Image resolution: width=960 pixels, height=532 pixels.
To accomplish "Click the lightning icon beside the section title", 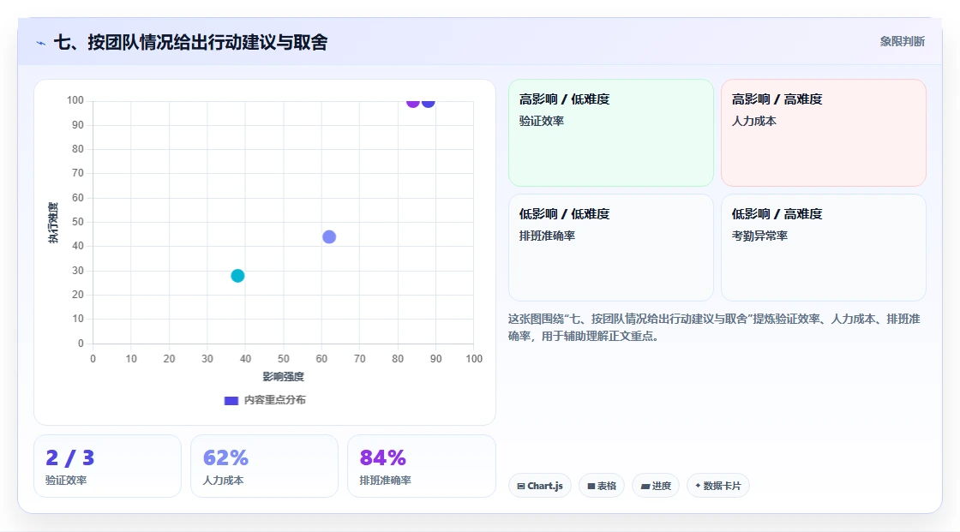I will [41, 43].
